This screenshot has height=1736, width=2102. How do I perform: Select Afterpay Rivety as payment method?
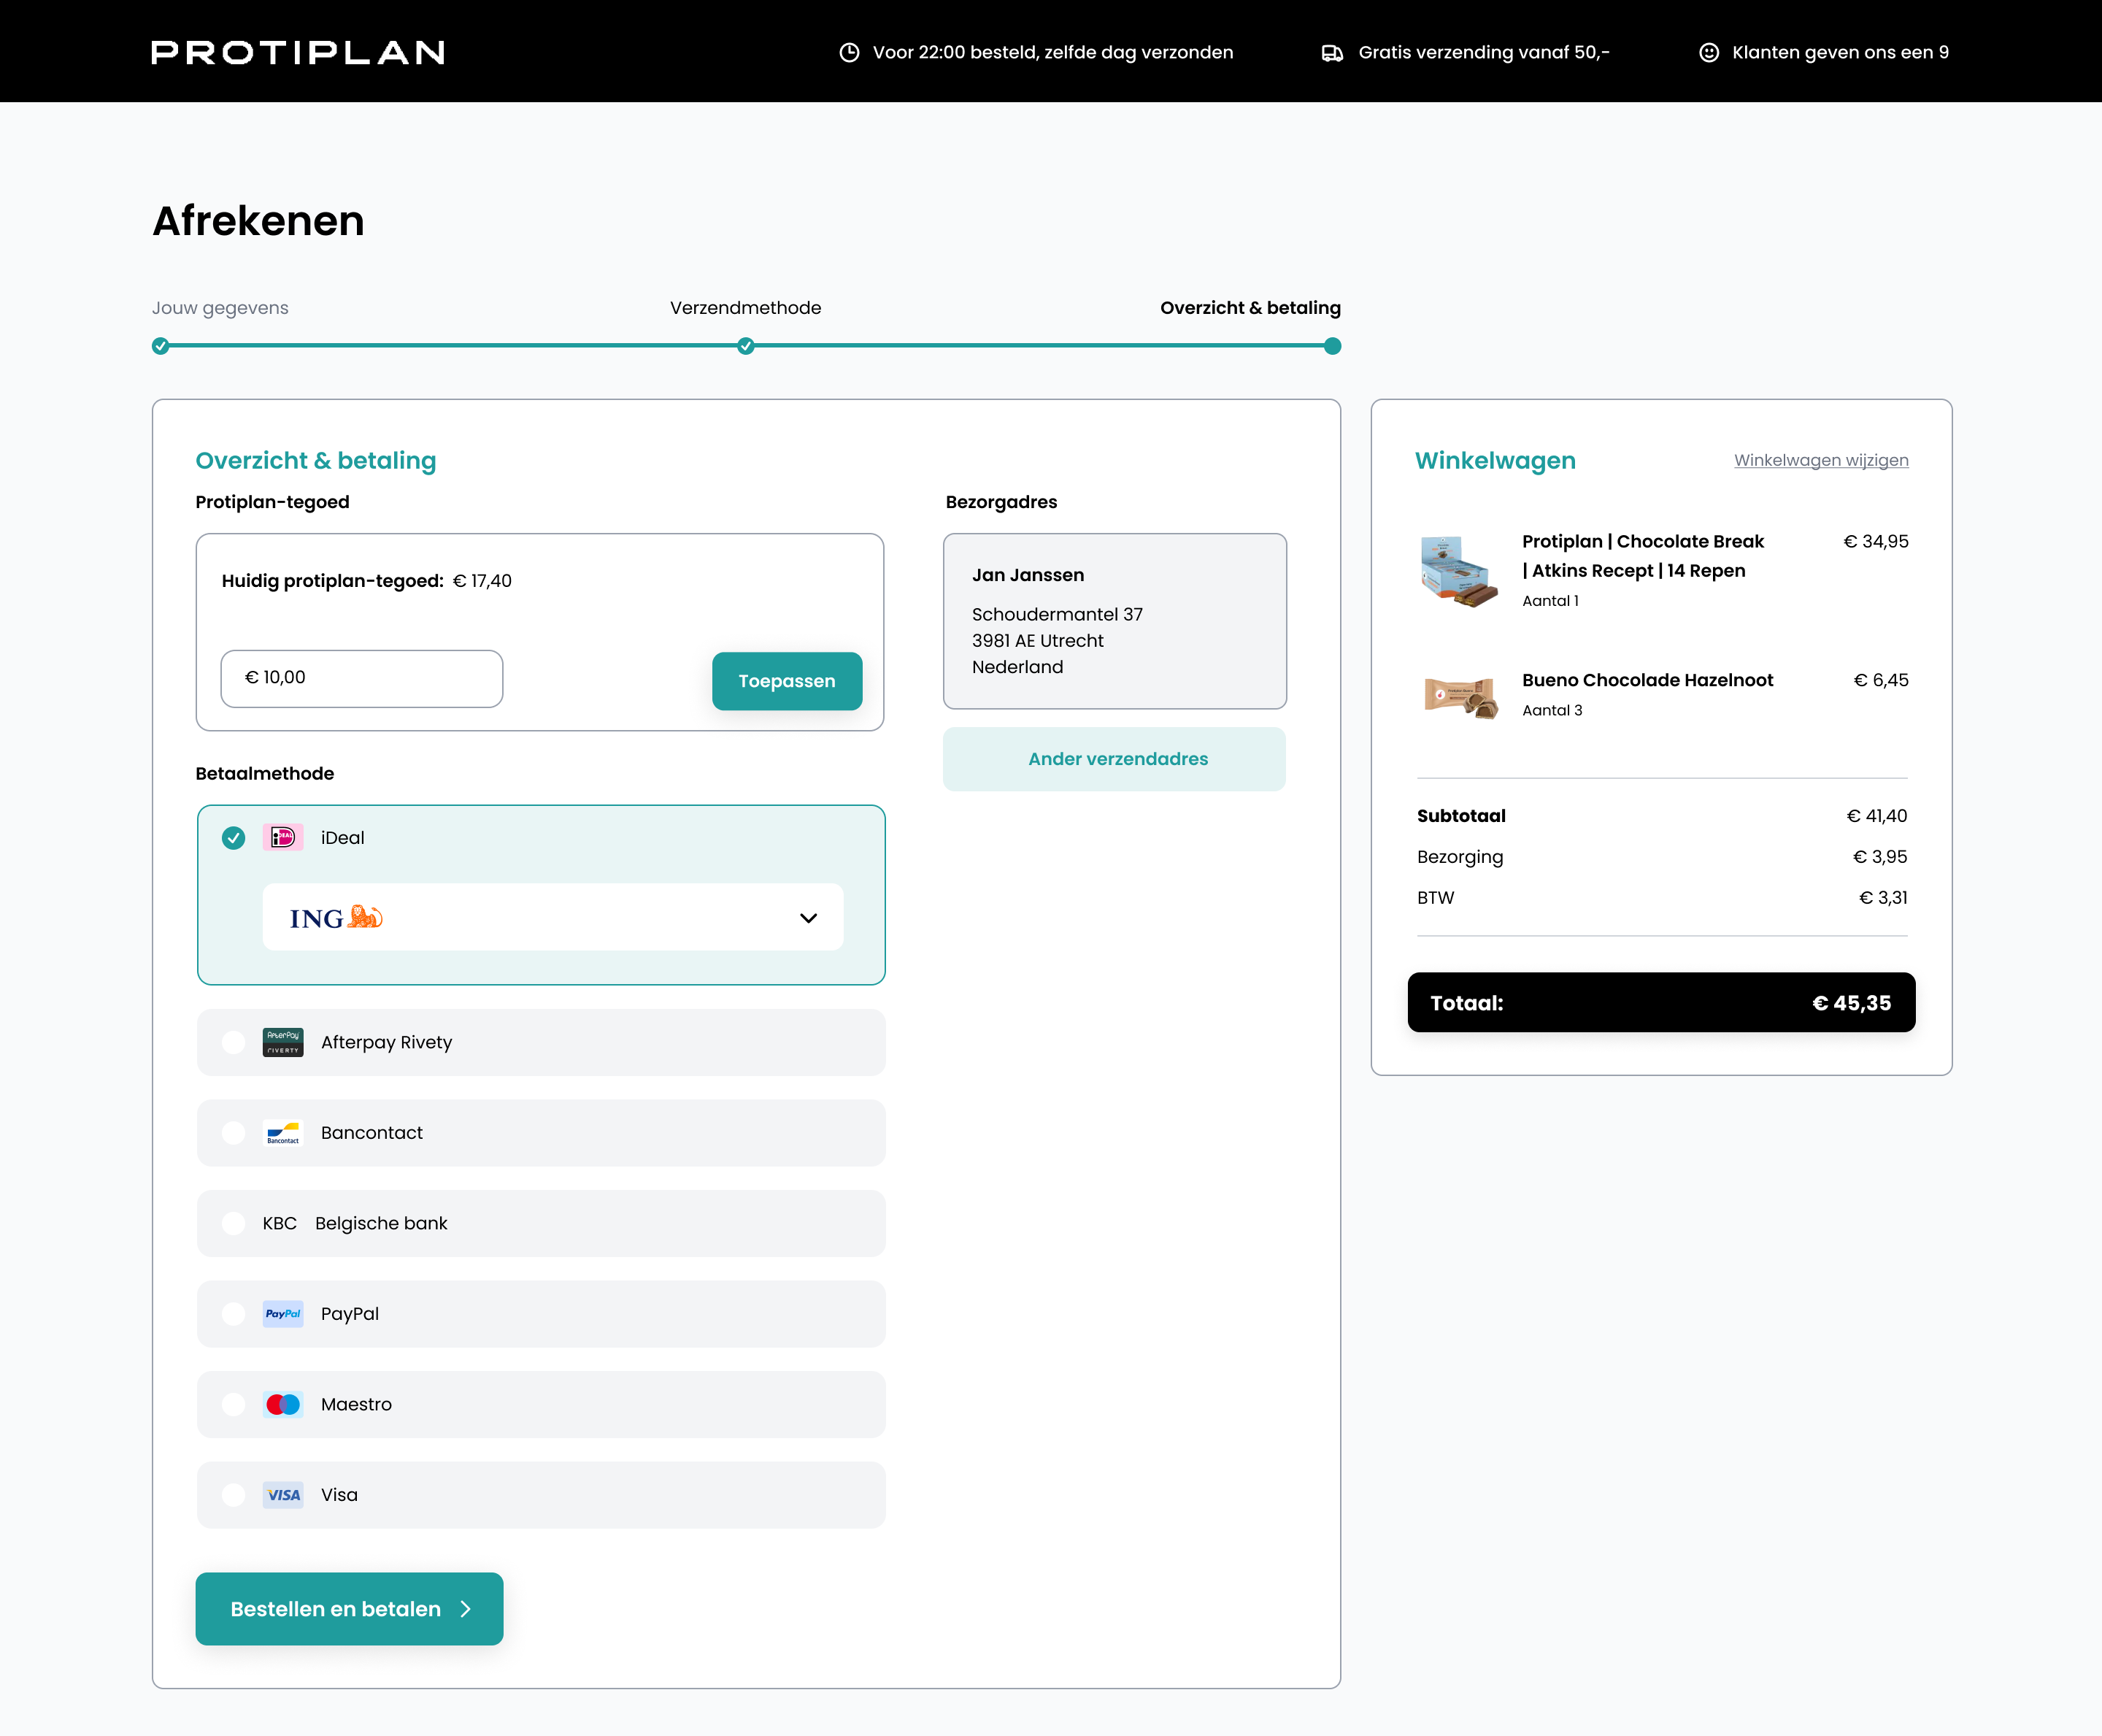541,1042
